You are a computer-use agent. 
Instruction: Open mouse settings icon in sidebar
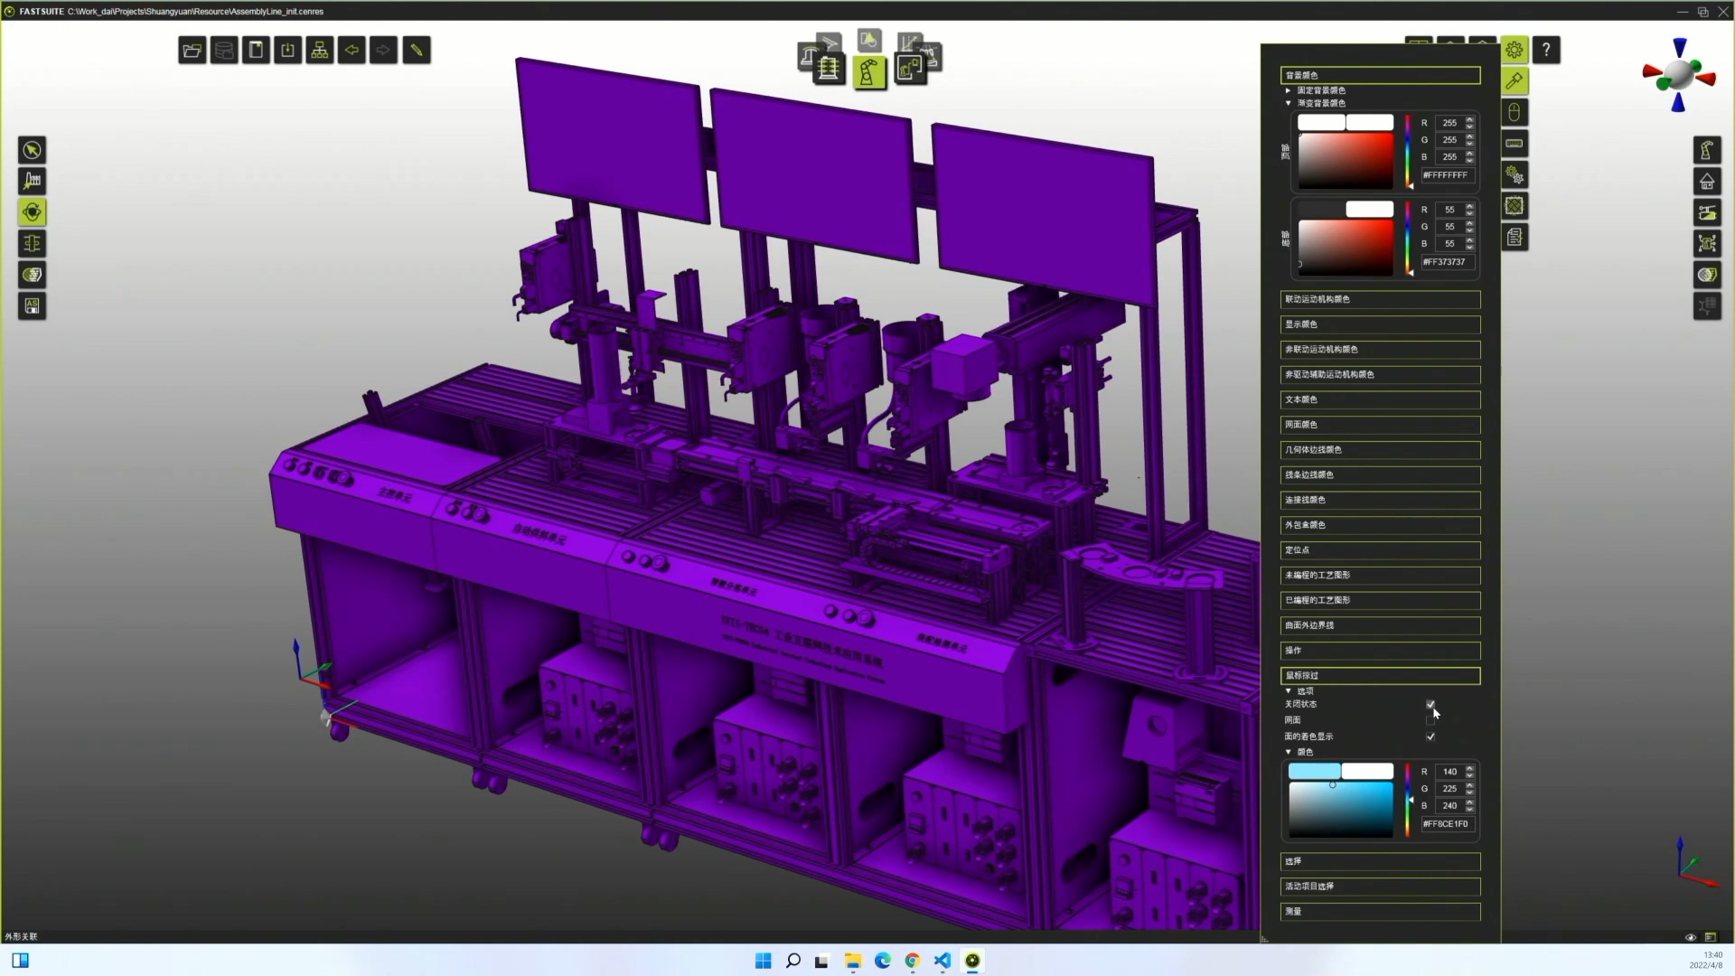tap(1515, 112)
